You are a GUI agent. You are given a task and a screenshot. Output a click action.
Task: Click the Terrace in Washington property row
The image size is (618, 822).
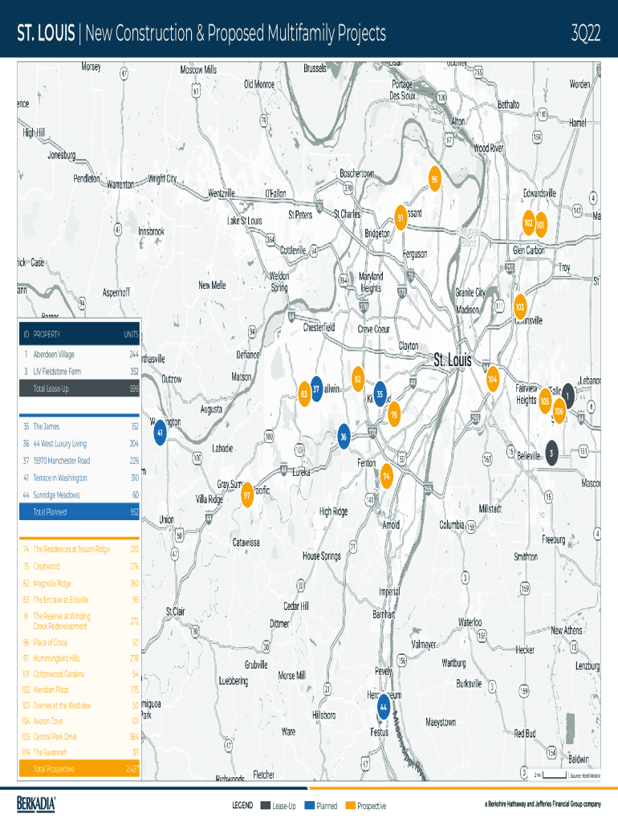[x=80, y=478]
